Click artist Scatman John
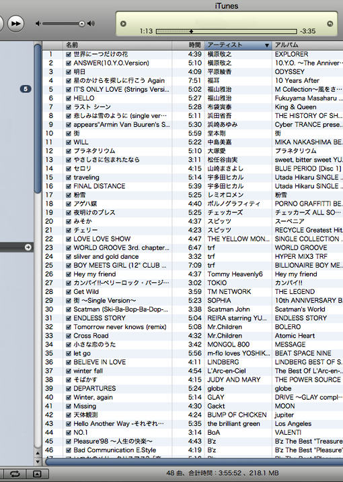Viewport: 343px width, 482px height. [x=229, y=309]
